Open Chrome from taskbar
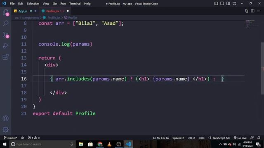Screen dimensions: 264x148 100,144
